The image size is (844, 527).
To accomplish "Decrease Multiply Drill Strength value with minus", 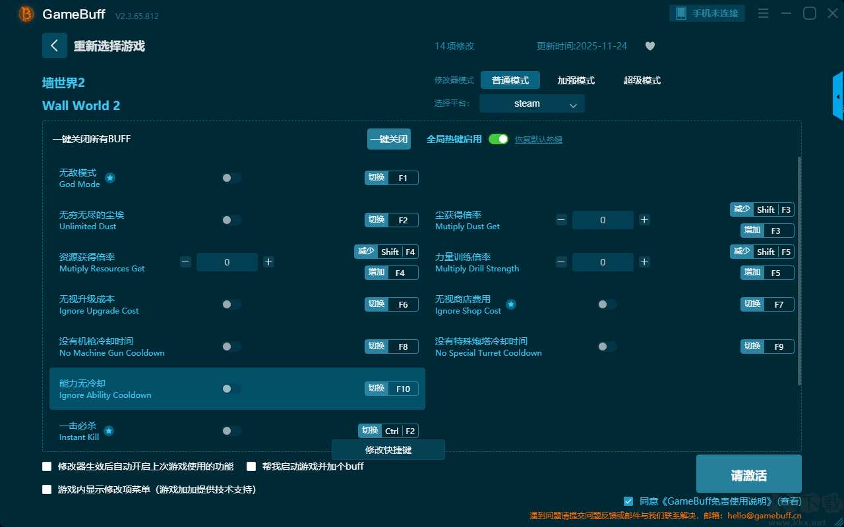I will pyautogui.click(x=561, y=262).
